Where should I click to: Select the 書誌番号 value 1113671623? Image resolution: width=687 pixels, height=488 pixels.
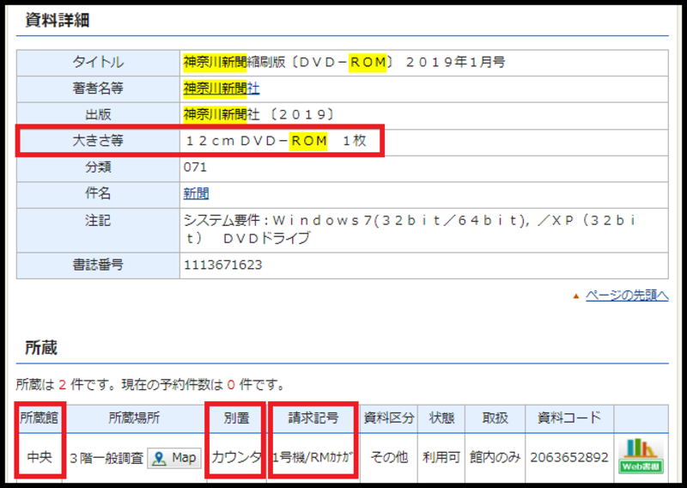tap(223, 265)
